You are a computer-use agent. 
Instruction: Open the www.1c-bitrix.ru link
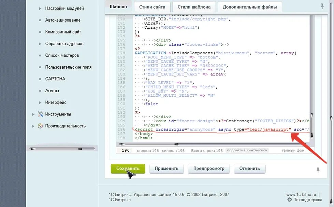[301, 194]
